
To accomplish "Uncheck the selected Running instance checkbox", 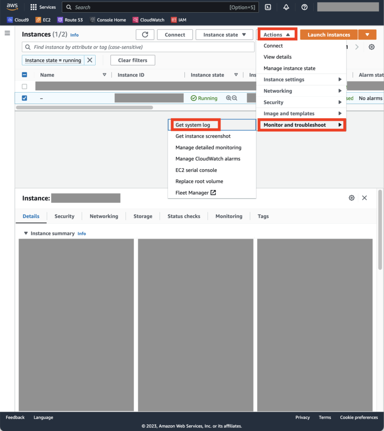I will point(24,98).
